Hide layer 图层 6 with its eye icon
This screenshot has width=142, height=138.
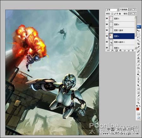[107, 24]
